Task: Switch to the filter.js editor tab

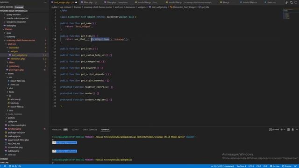Action: (226, 2)
